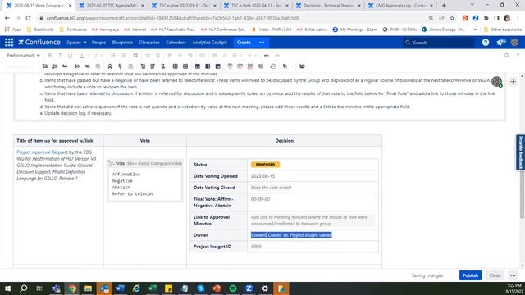The width and height of the screenshot is (525, 295).
Task: Bookmark this page with the star icon
Action: pos(452,18)
